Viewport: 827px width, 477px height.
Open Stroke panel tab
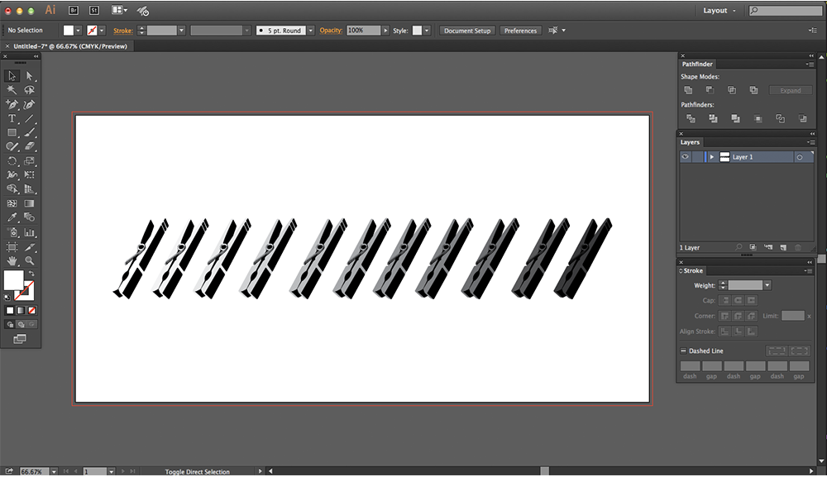click(691, 270)
